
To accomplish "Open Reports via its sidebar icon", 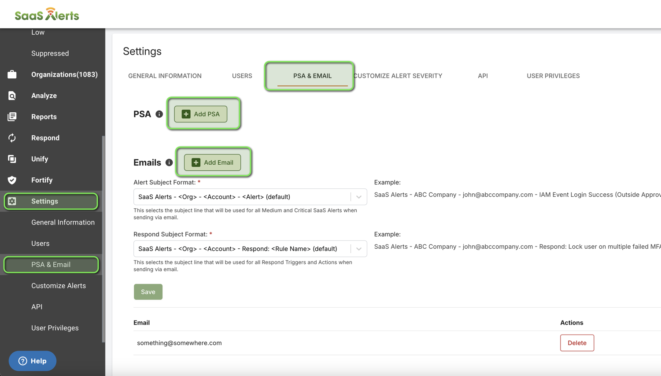I will (x=12, y=117).
